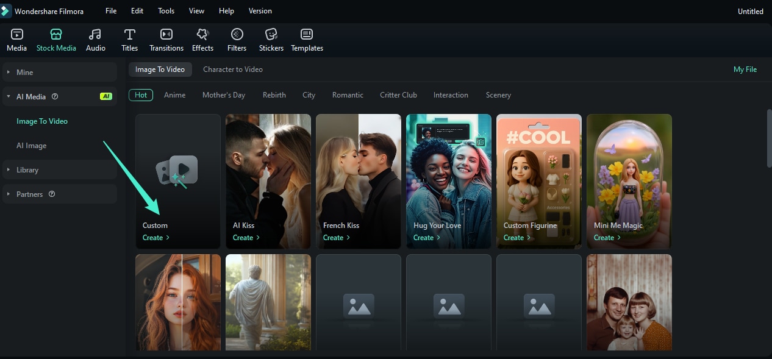The height and width of the screenshot is (359, 772).
Task: Select the Rebirth category
Action: click(274, 95)
